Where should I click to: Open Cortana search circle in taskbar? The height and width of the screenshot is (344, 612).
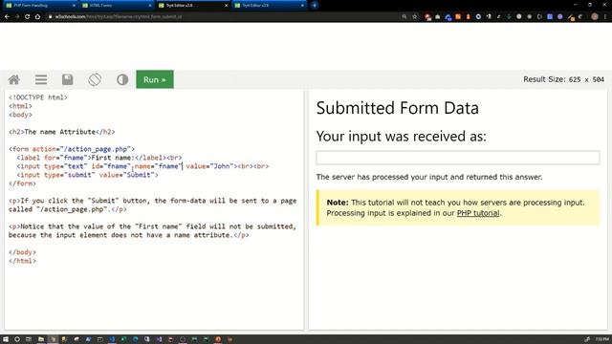click(x=17, y=339)
